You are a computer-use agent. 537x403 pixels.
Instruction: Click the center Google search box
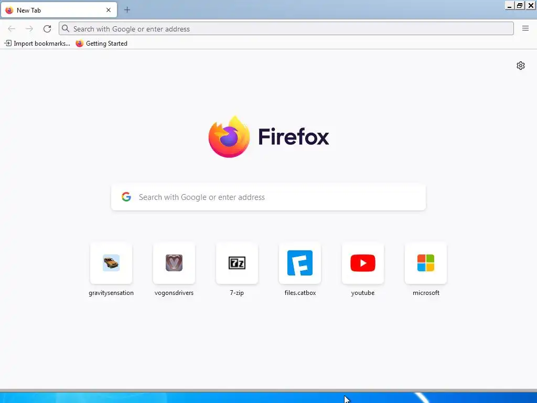click(x=268, y=197)
